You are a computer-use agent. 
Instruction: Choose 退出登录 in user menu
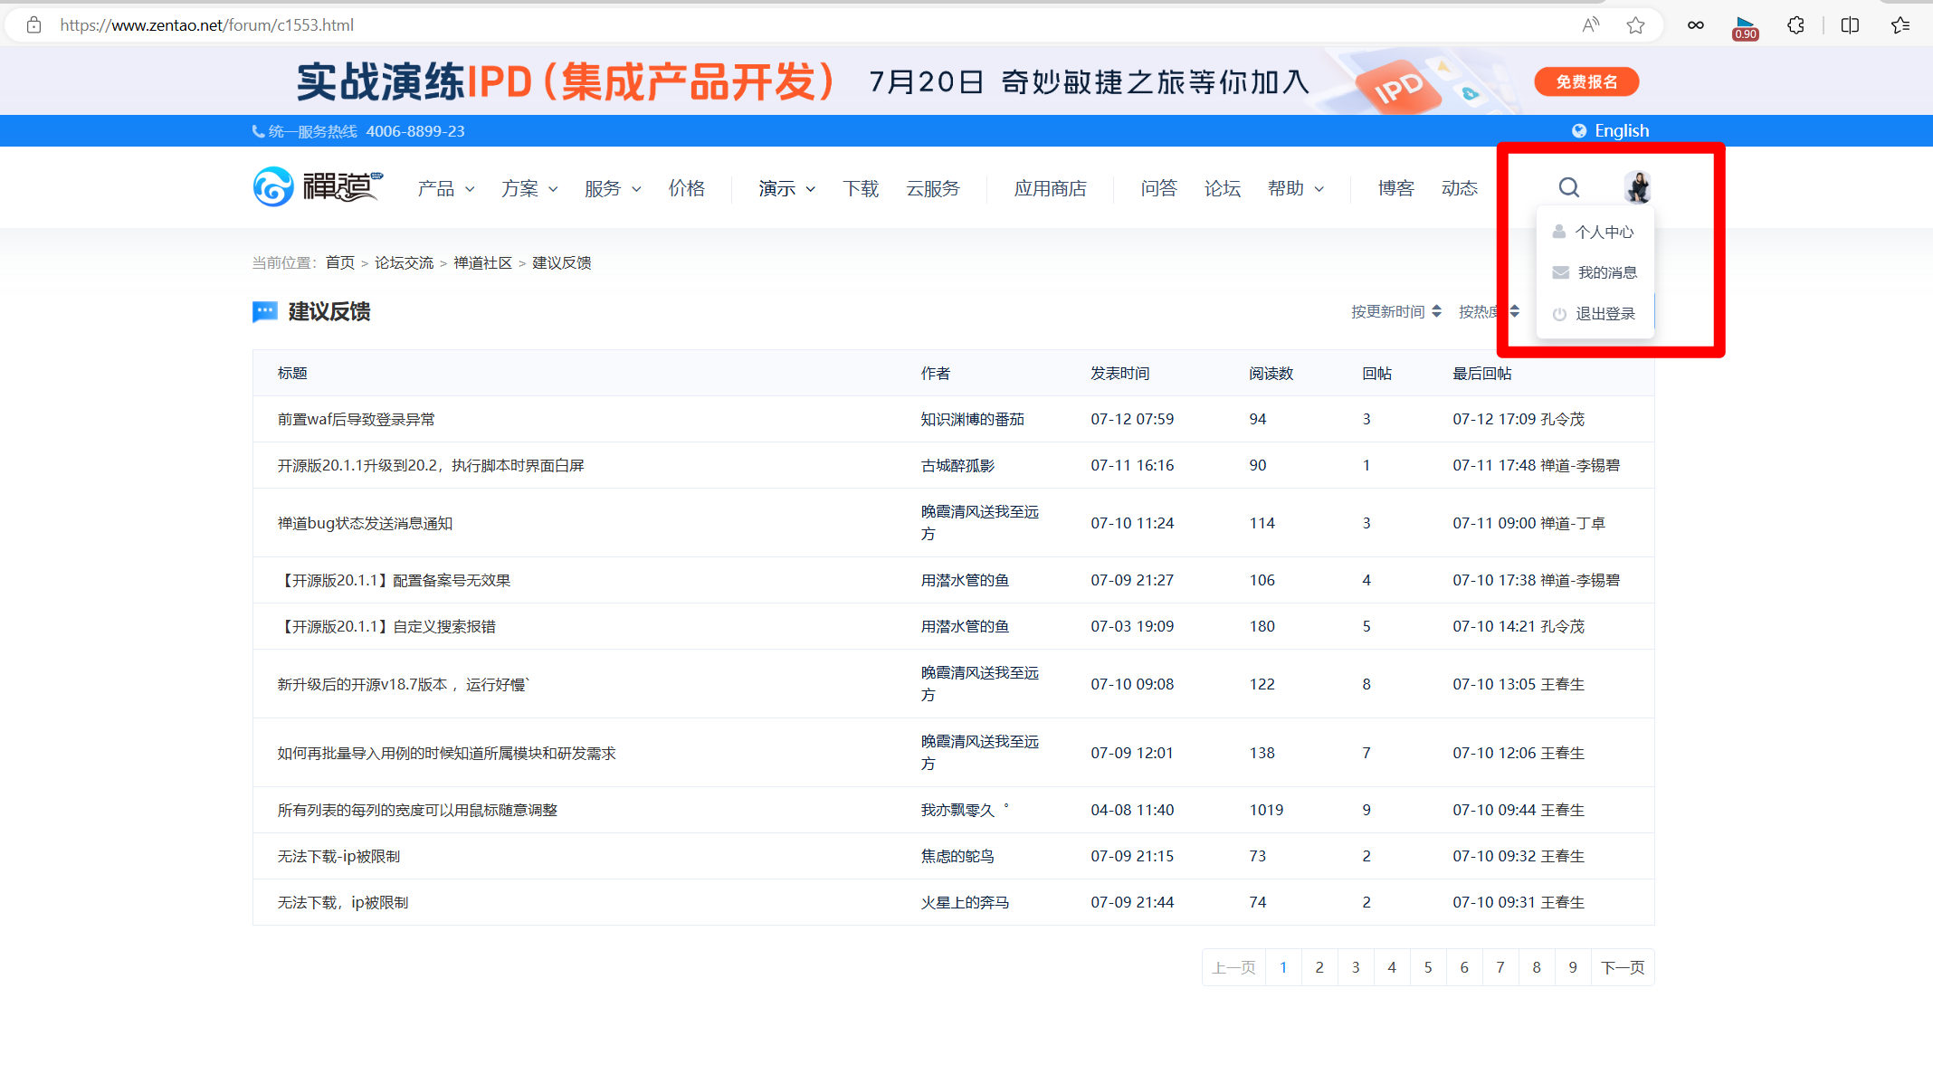(x=1604, y=314)
